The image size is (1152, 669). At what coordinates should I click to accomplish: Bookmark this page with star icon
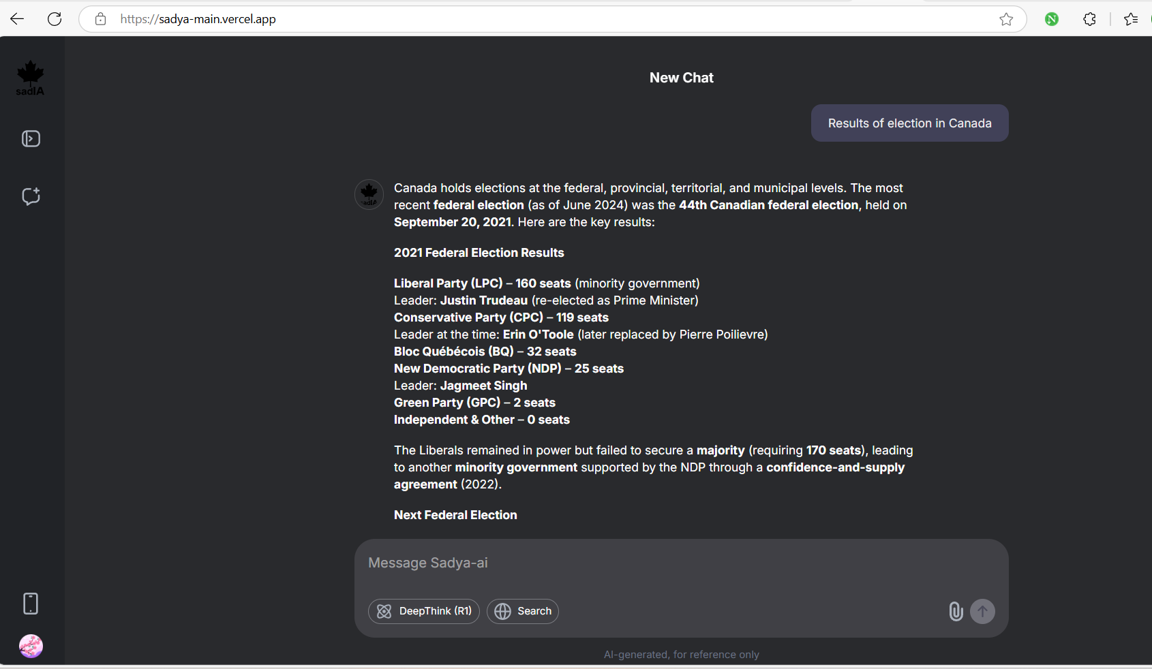1006,19
